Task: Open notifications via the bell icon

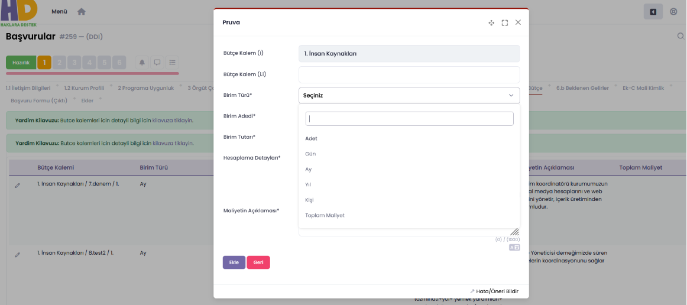Action: click(x=142, y=63)
